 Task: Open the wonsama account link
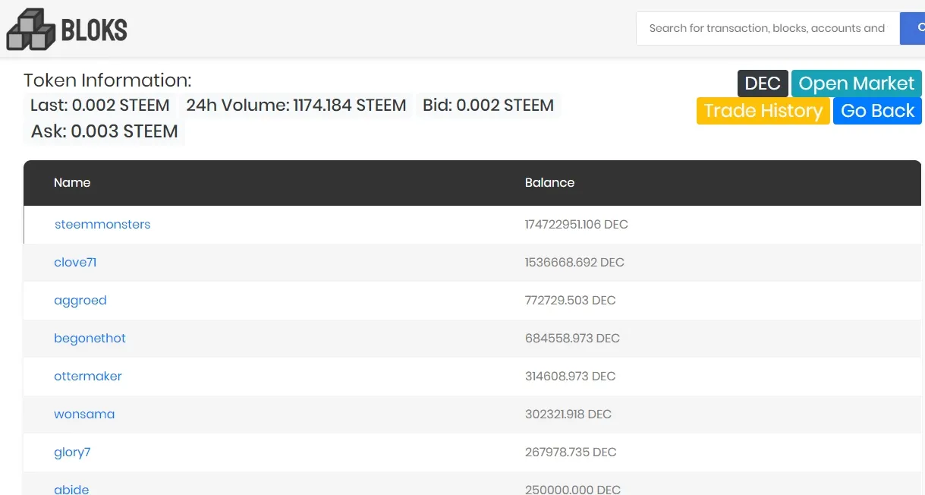pos(84,415)
